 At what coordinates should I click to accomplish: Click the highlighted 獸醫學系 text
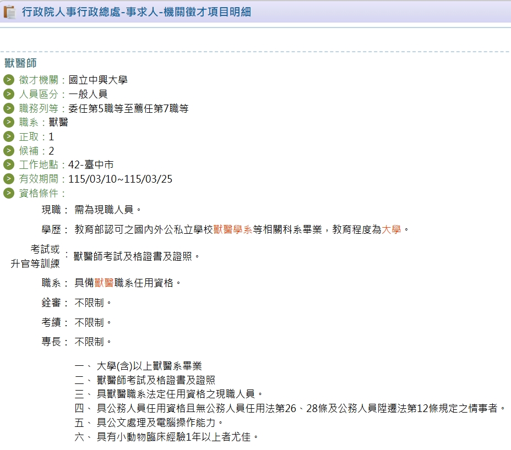[x=233, y=229]
